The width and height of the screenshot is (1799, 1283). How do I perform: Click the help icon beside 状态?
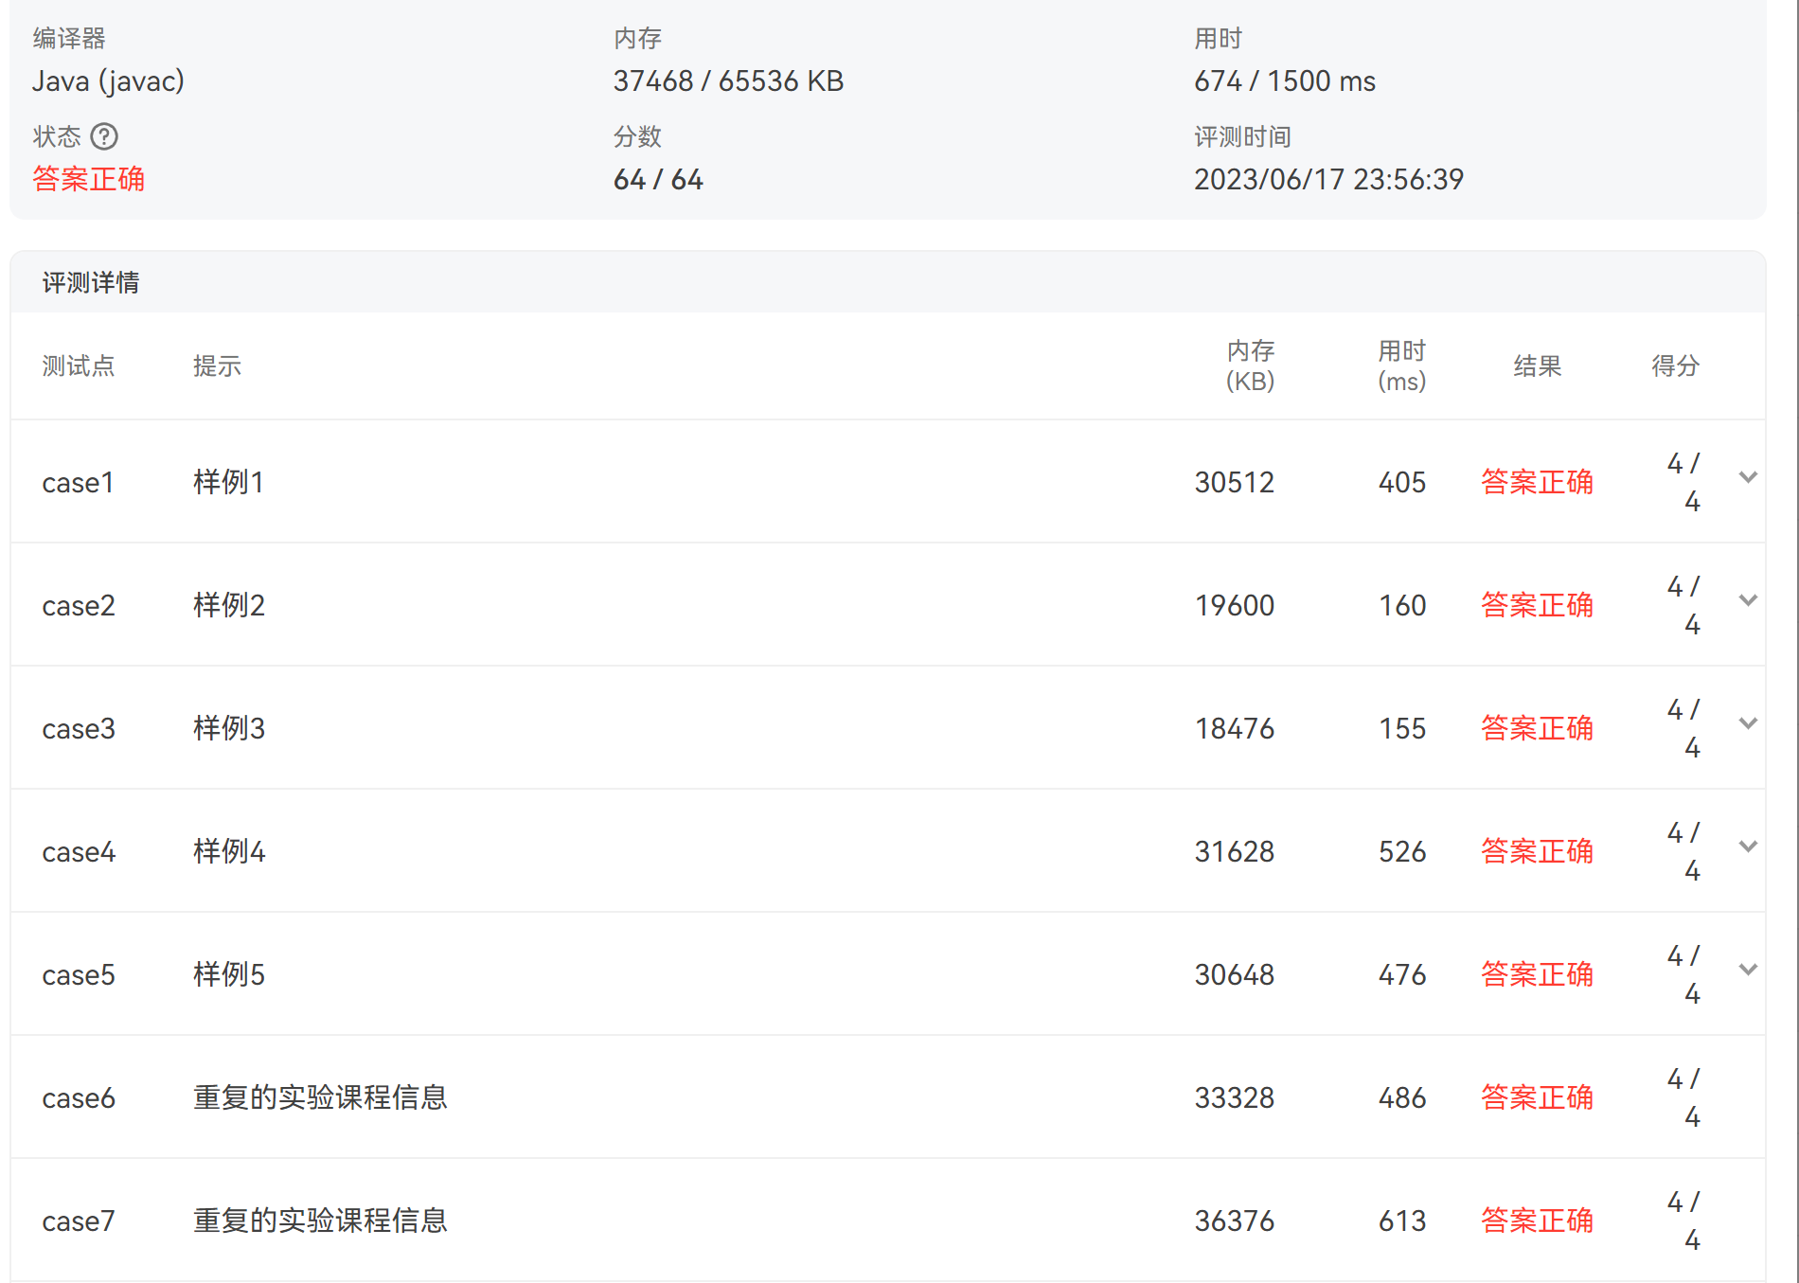pos(104,137)
